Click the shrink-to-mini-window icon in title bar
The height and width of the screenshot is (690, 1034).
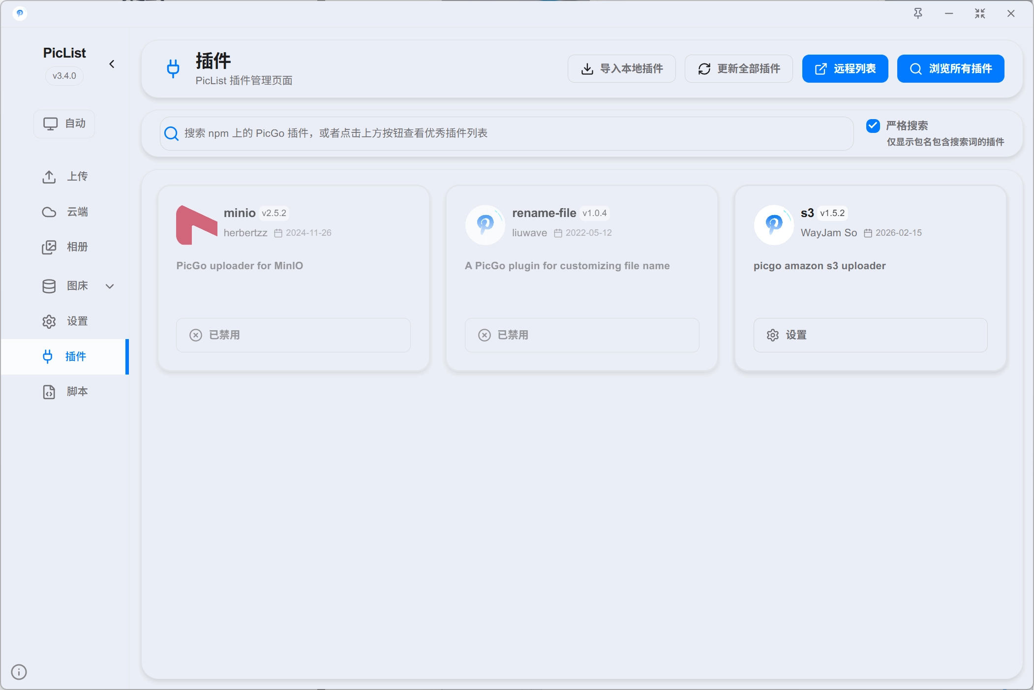980,13
